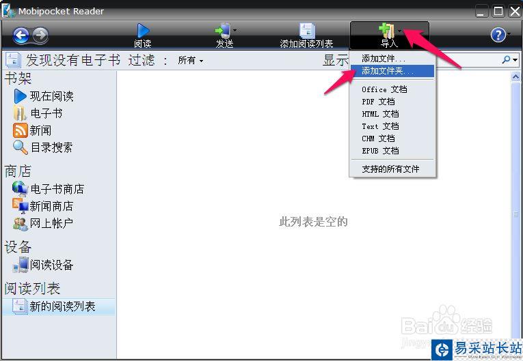
Task: Click the 阅读设备 device icon
Action: tap(21, 265)
